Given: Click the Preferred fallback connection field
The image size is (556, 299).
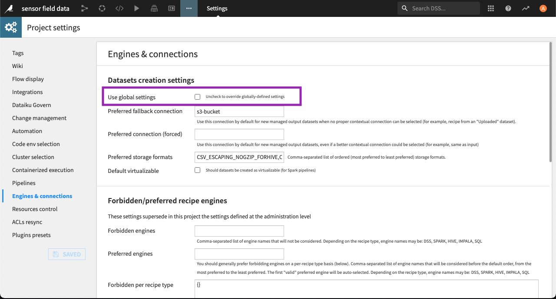Looking at the screenshot, I should click(x=239, y=111).
